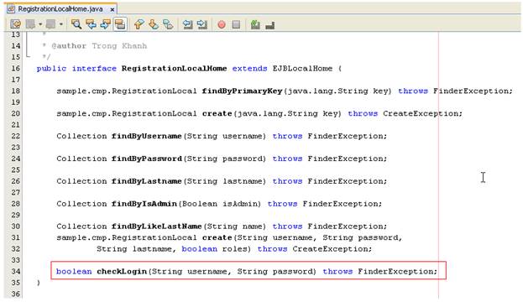Viewport: 523px width, 302px height.
Task: Click the 'extends' keyword on line 16
Action: point(250,68)
